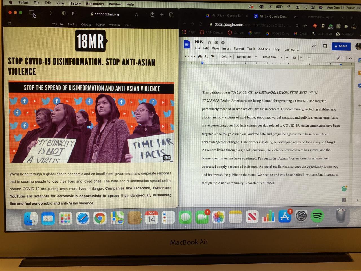
Task: Check the document cloud save status
Action: 223,42
